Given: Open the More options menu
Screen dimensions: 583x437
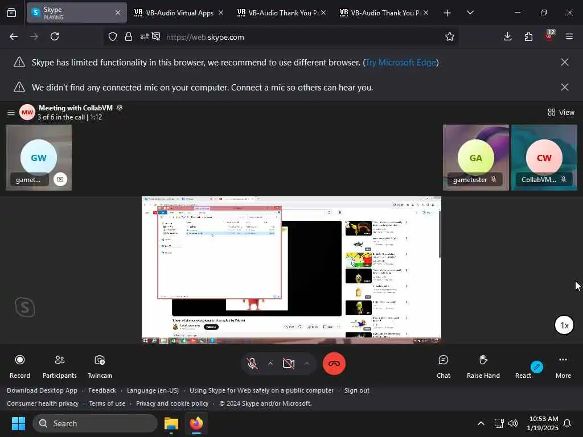Looking at the screenshot, I should pyautogui.click(x=563, y=366).
